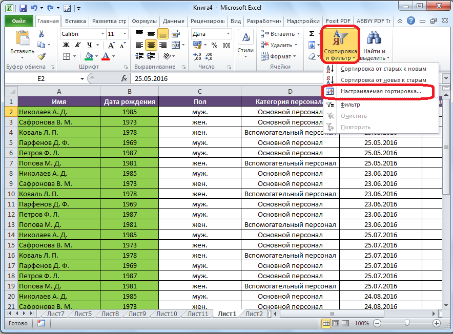The width and height of the screenshot is (453, 334).
Task: Click the zoom slider handle
Action: [x=406, y=323]
